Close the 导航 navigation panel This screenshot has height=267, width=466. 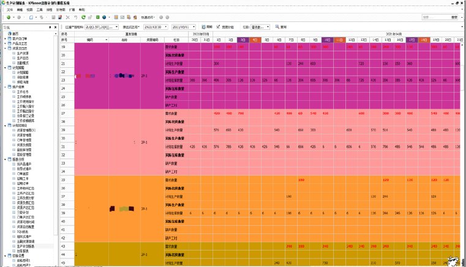tap(55, 27)
